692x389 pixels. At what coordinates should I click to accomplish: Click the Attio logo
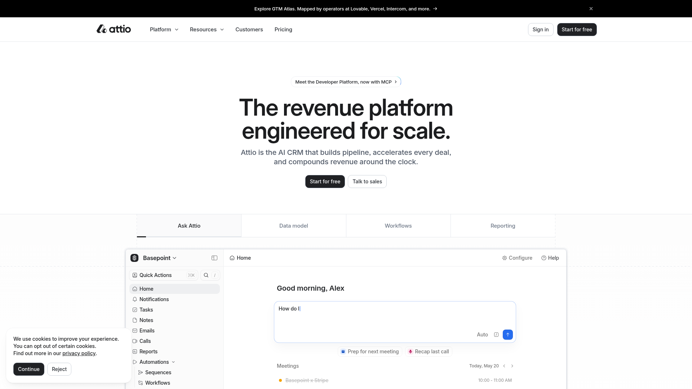pos(114,29)
